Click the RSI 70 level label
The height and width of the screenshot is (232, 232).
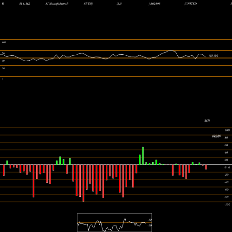pyautogui.click(x=3, y=53)
